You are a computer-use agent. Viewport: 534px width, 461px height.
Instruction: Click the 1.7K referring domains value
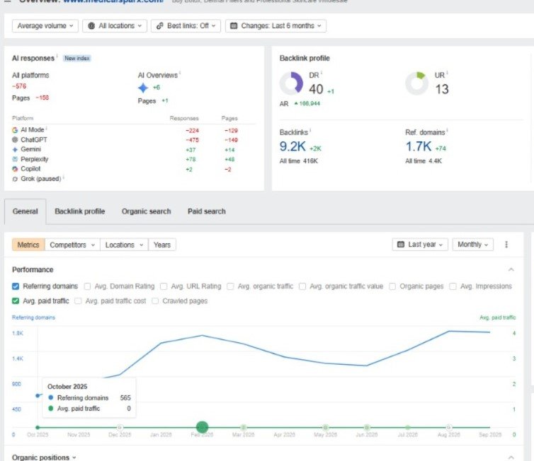point(419,146)
